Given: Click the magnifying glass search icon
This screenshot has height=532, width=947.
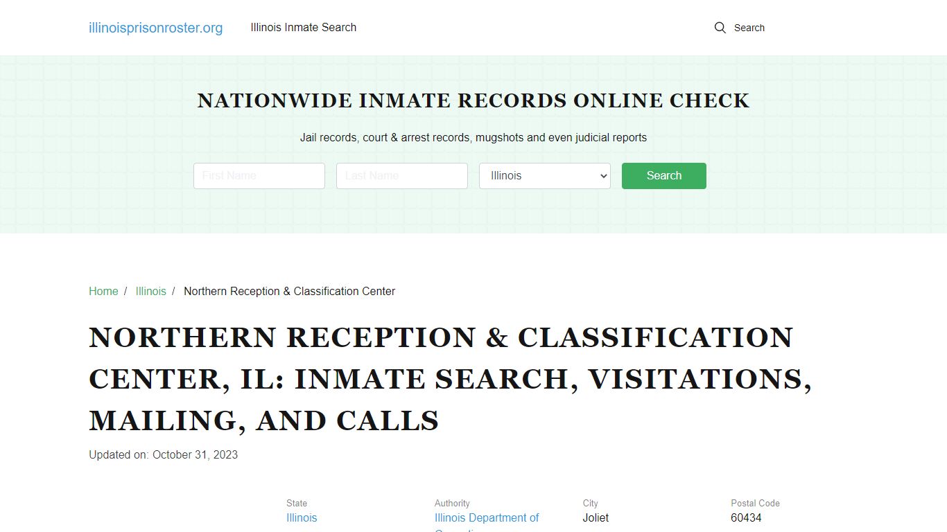Looking at the screenshot, I should coord(720,28).
